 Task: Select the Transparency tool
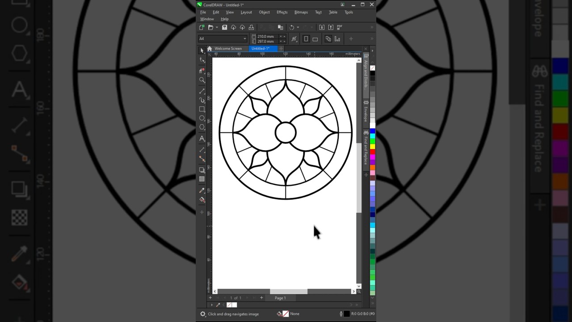(202, 179)
